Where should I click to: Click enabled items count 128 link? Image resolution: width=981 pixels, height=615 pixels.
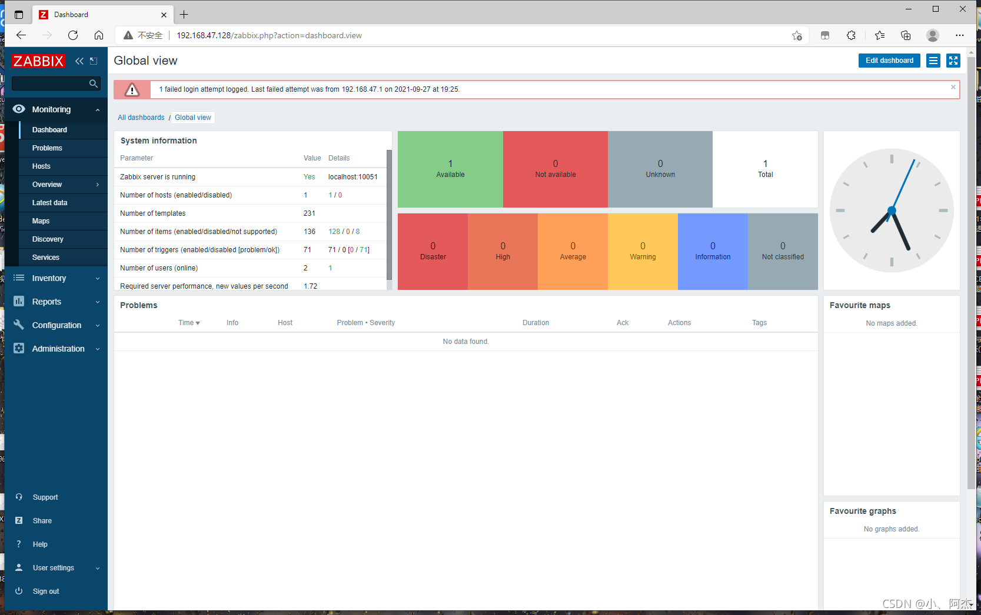pos(334,232)
